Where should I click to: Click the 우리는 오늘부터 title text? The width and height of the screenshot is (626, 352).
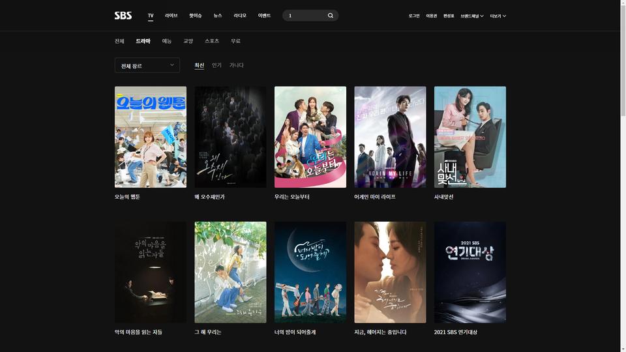(x=292, y=197)
